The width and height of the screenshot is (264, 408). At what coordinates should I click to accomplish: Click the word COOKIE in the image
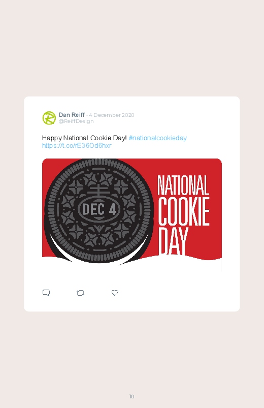click(x=184, y=211)
